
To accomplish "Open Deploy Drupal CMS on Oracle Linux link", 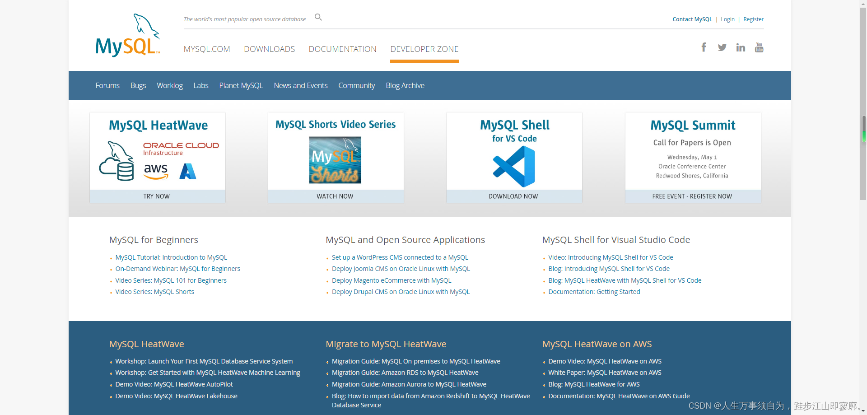I will pos(401,292).
